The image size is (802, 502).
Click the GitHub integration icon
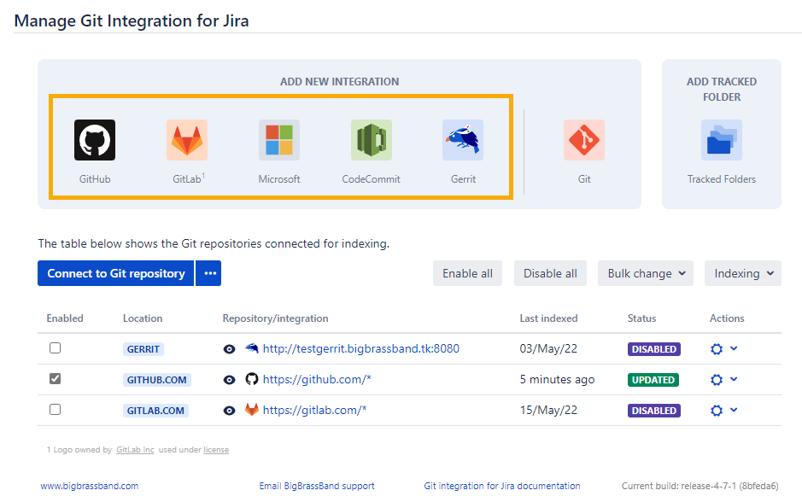[95, 140]
